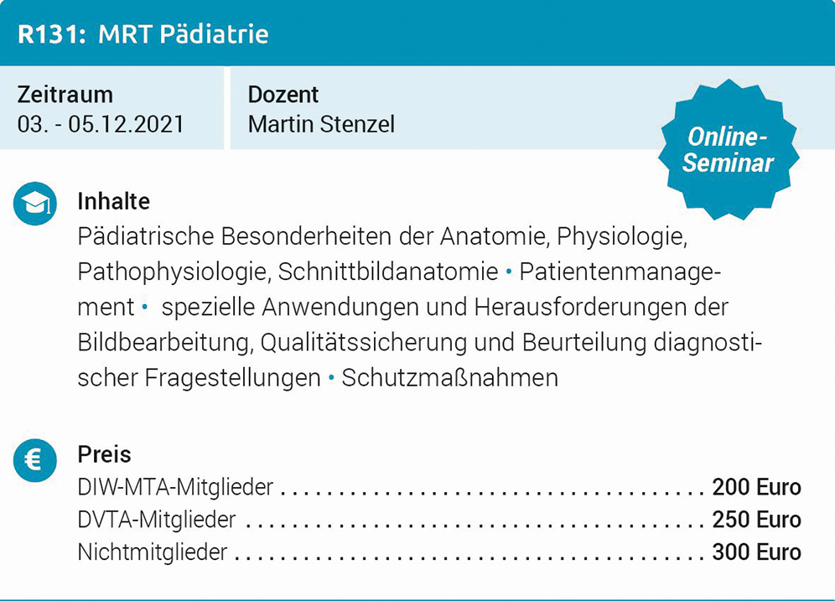Click the Online-Seminar starburst badge

tap(727, 150)
